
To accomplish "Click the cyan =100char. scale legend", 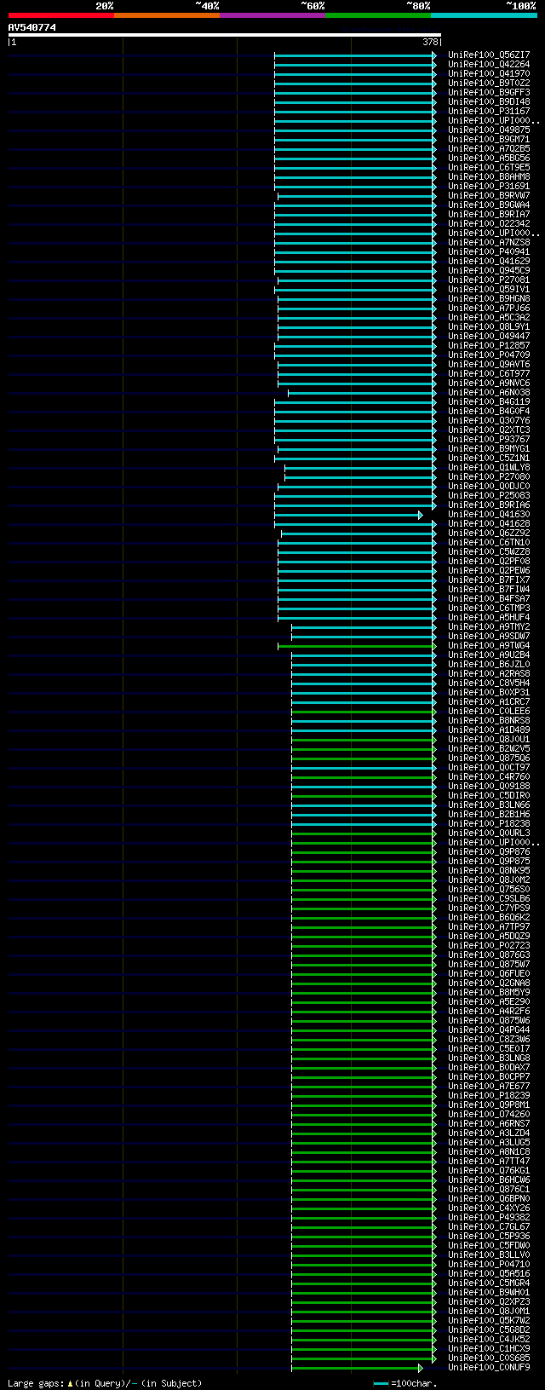I will coord(405,1383).
